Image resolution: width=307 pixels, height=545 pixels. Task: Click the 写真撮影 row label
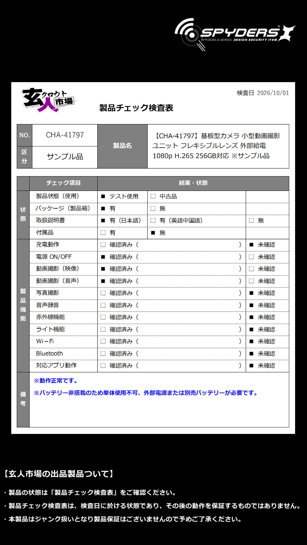47,293
